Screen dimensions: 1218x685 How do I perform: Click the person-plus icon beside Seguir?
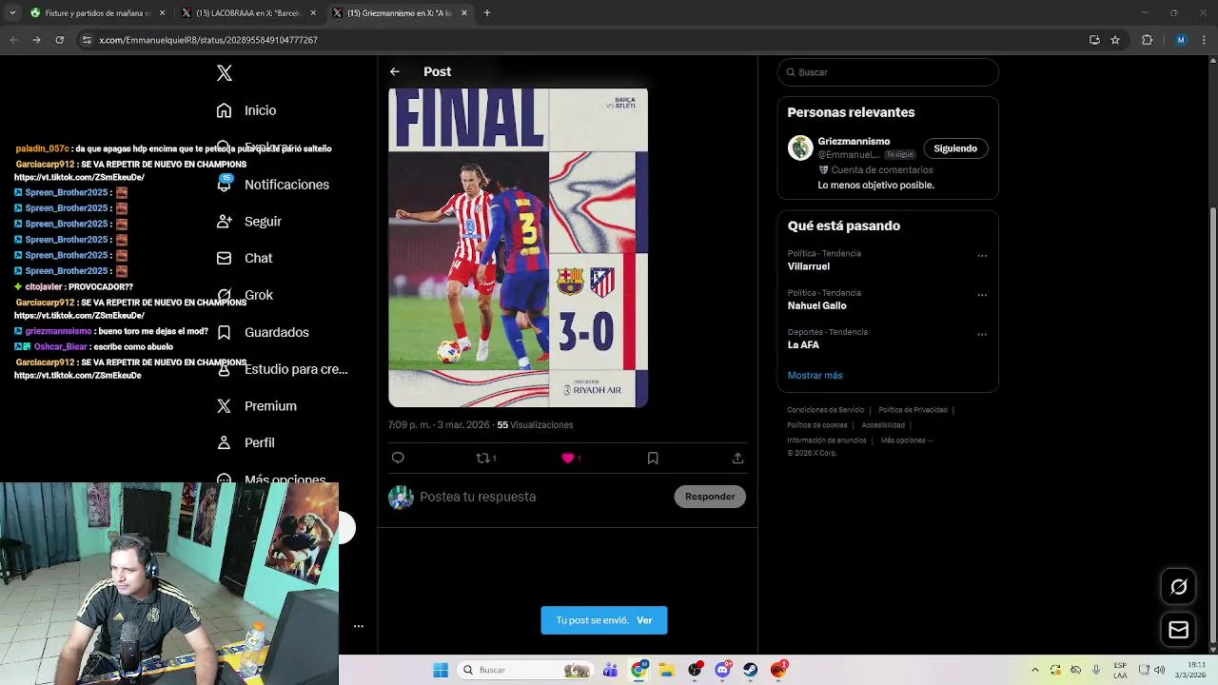tap(224, 222)
